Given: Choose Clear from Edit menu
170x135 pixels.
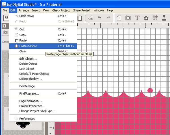Looking at the screenshot, I should pyautogui.click(x=43, y=51).
